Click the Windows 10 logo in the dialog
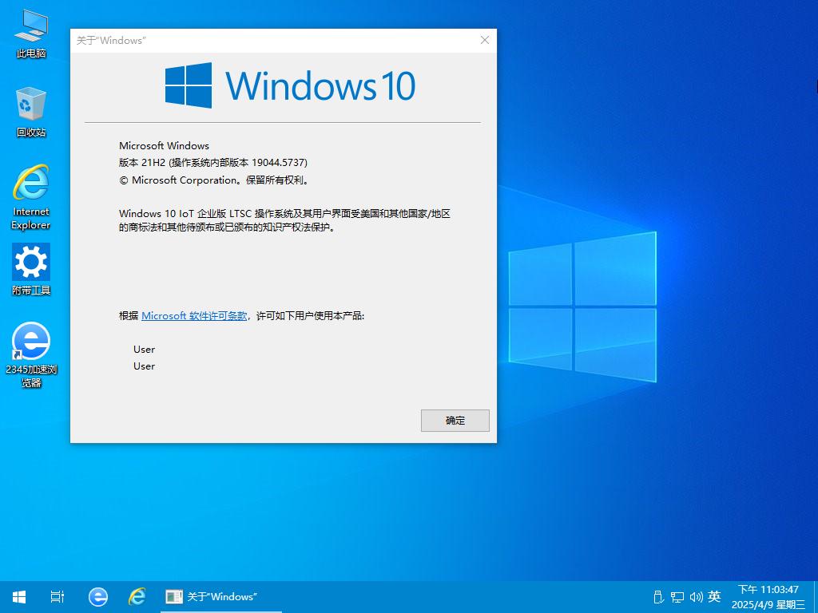This screenshot has height=613, width=818. [290, 85]
